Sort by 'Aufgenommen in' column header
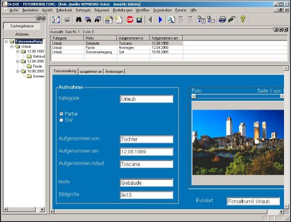 [x=133, y=38]
